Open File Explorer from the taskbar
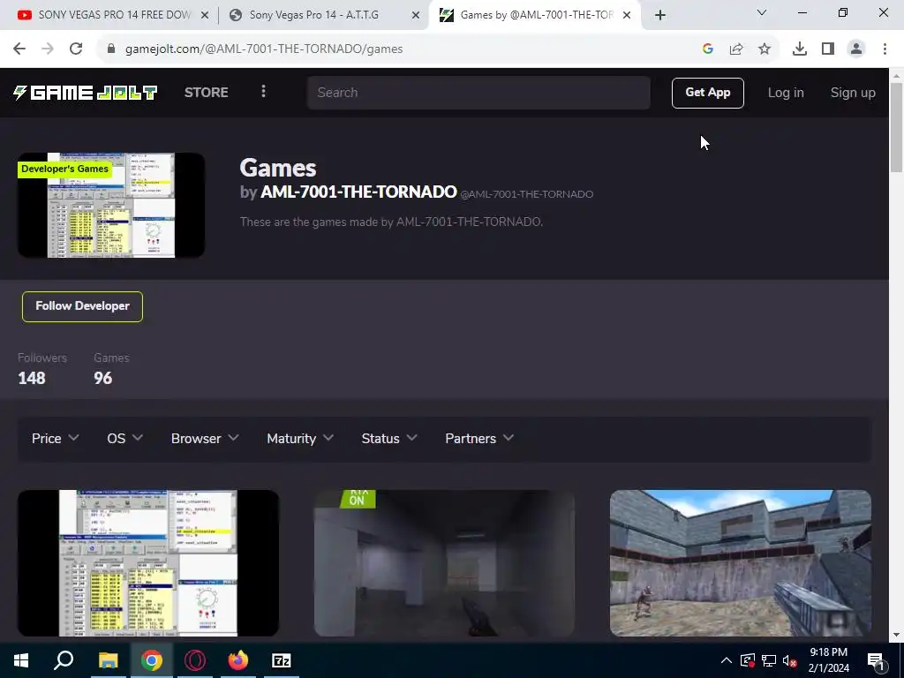 (108, 660)
